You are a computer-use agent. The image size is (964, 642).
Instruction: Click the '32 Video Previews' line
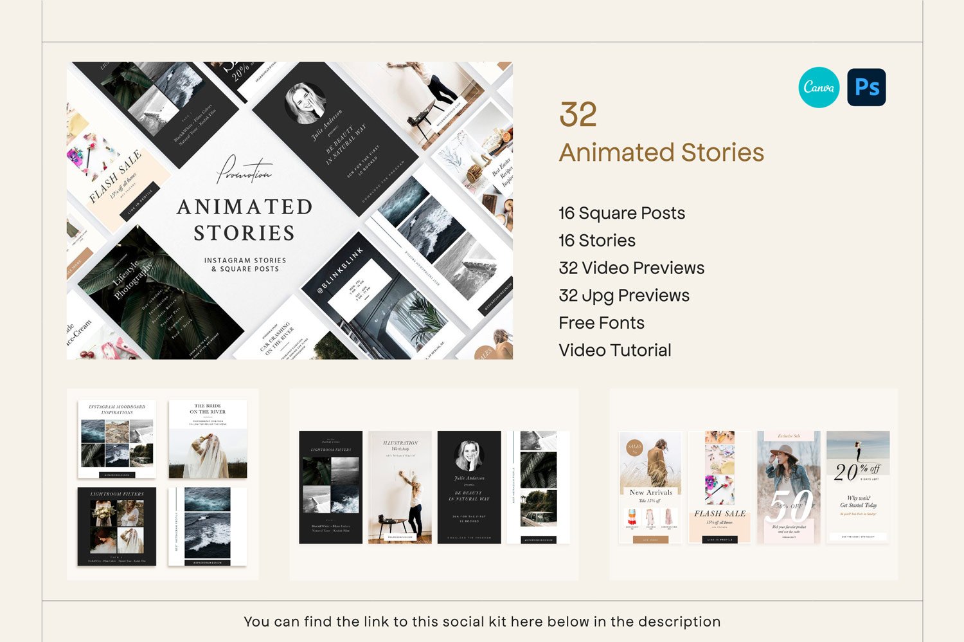(632, 268)
